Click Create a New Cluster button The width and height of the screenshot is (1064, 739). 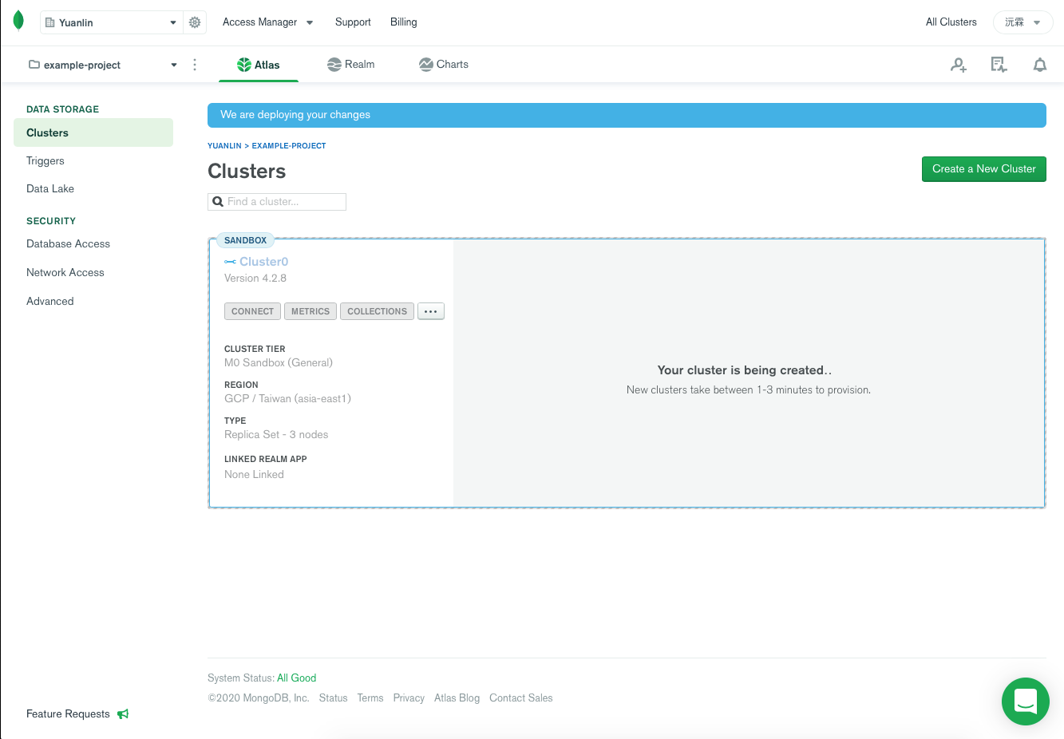(983, 169)
